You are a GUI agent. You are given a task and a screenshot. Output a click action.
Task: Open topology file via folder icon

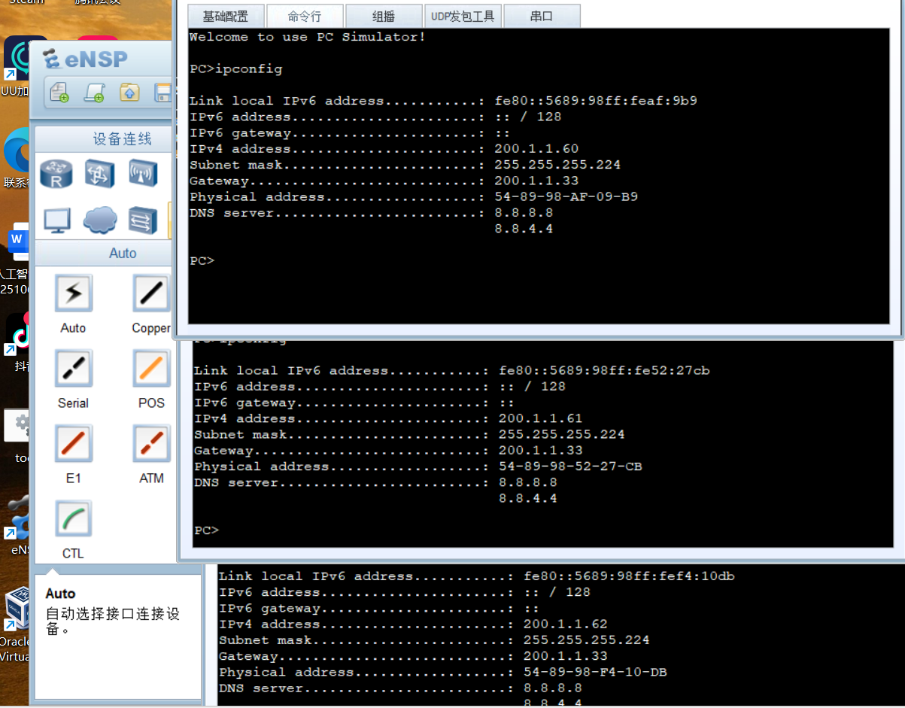pos(129,92)
